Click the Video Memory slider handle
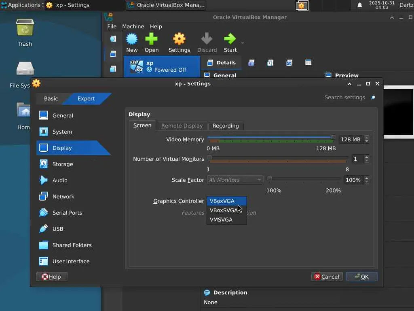The height and width of the screenshot is (311, 414). coord(333,137)
